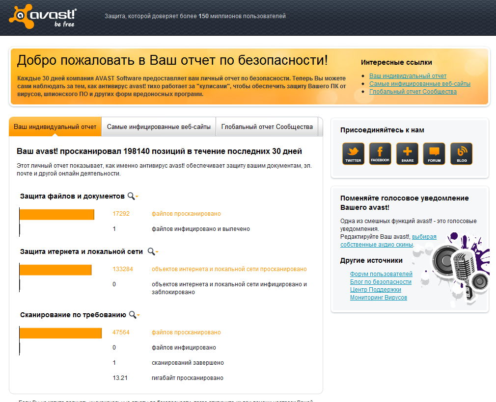Open the Мониторинг Вирусов link
Screen dimensions: 496x402
click(378, 298)
